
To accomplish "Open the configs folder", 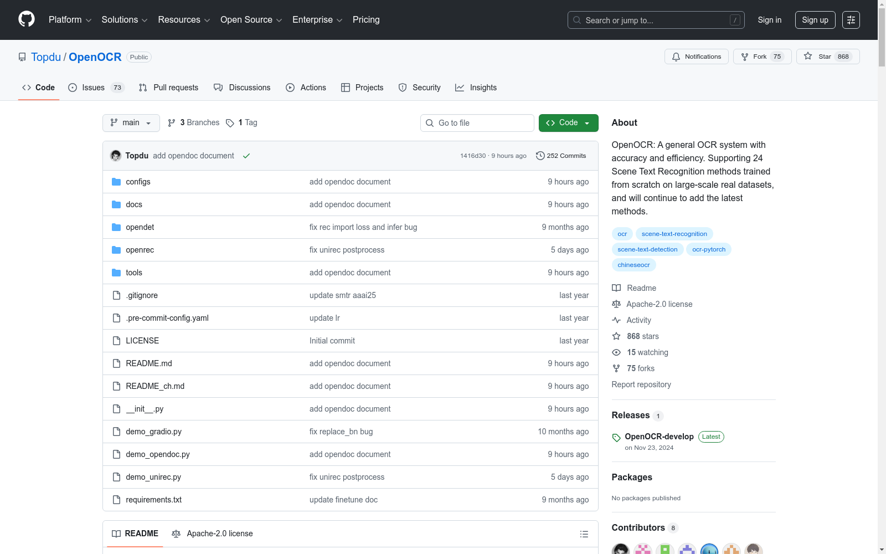I will click(x=138, y=182).
